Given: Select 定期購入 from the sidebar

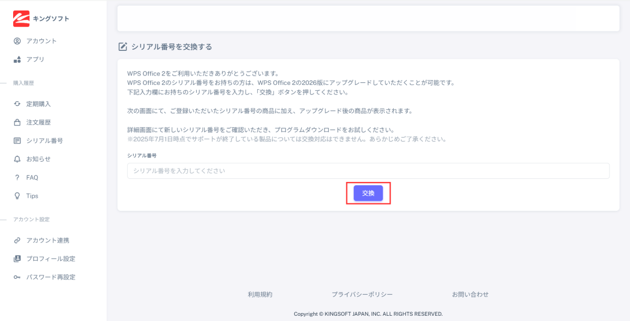Looking at the screenshot, I should 38,104.
